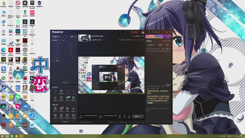Open the task-center checkmark icon under 基础工具
The image size is (245, 138).
click(x=55, y=109)
